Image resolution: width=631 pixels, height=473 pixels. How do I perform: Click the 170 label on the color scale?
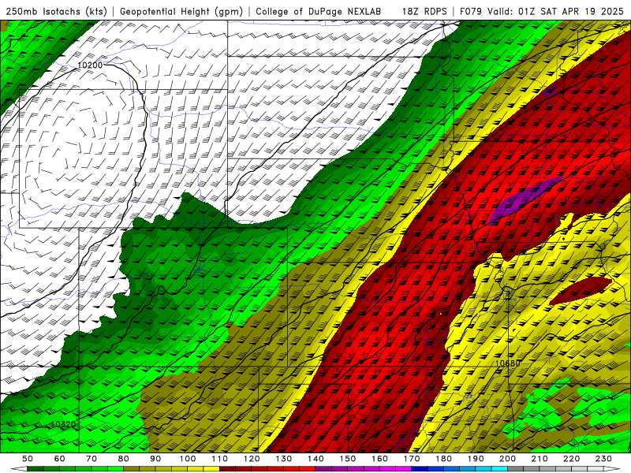(412, 459)
